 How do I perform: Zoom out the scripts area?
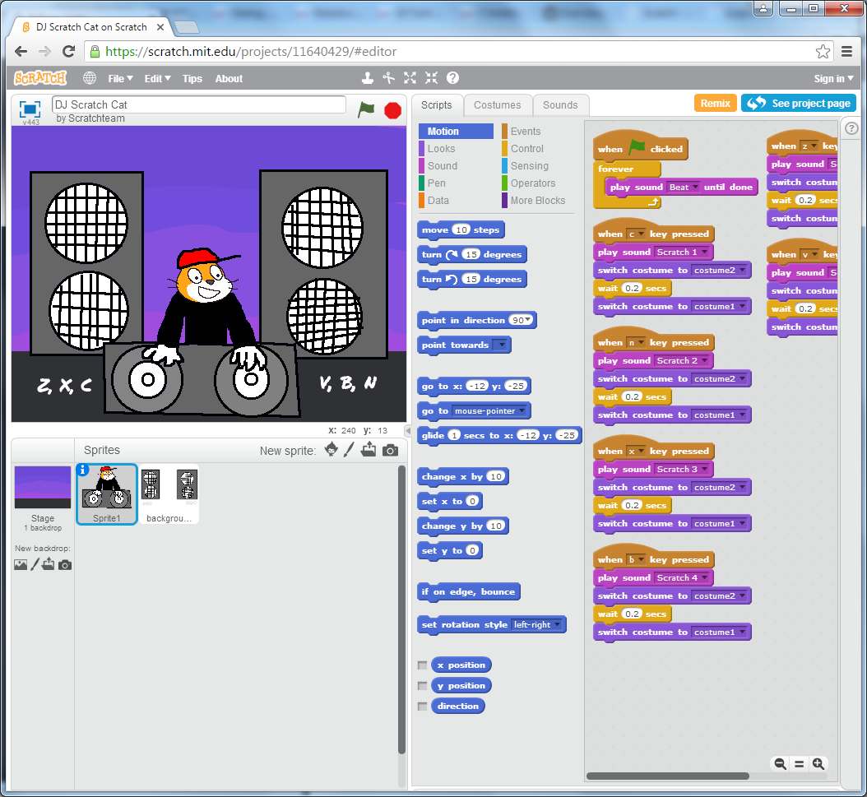(x=780, y=764)
